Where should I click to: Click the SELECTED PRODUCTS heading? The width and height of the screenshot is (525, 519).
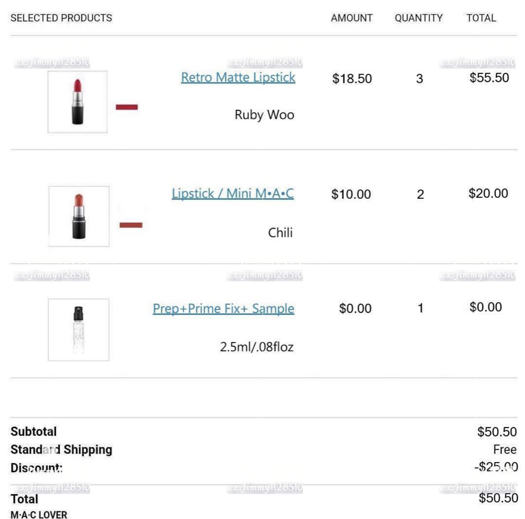tap(61, 18)
